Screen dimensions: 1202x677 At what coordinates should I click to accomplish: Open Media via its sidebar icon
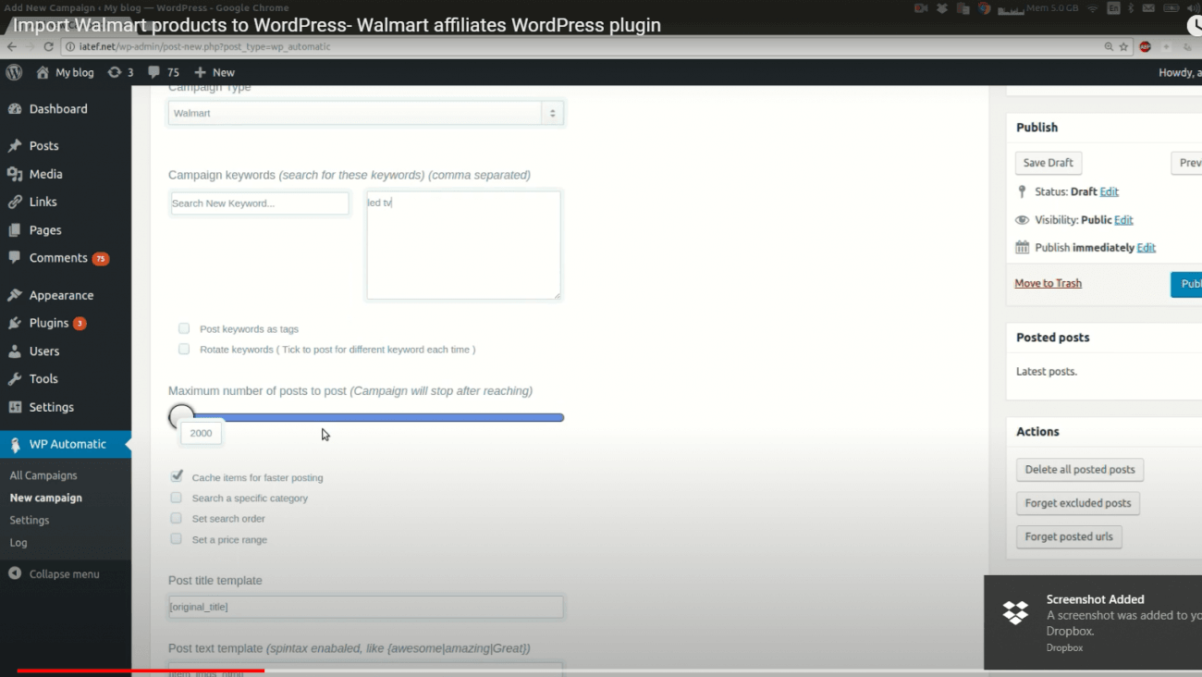click(15, 174)
